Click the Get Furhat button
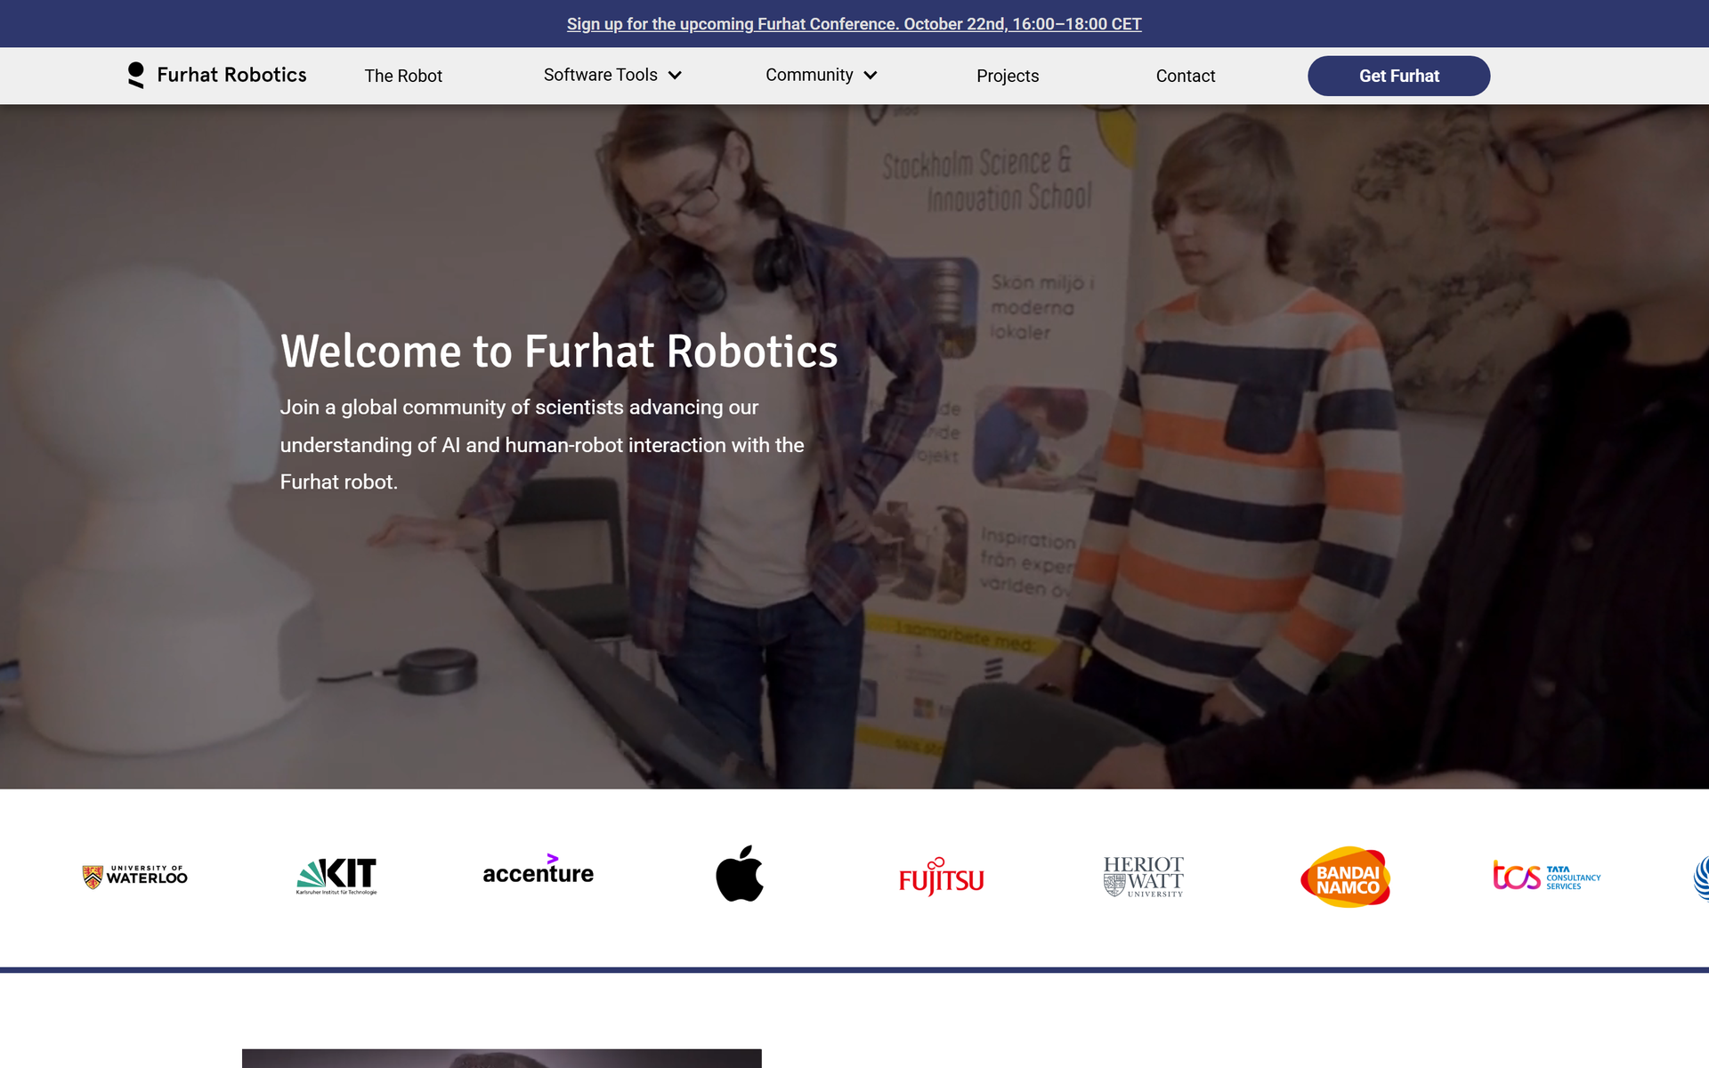Screen dimensions: 1709x1068 [1398, 76]
